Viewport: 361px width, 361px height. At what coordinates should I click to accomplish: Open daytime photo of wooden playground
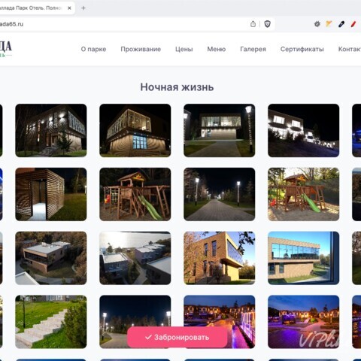coord(304,194)
